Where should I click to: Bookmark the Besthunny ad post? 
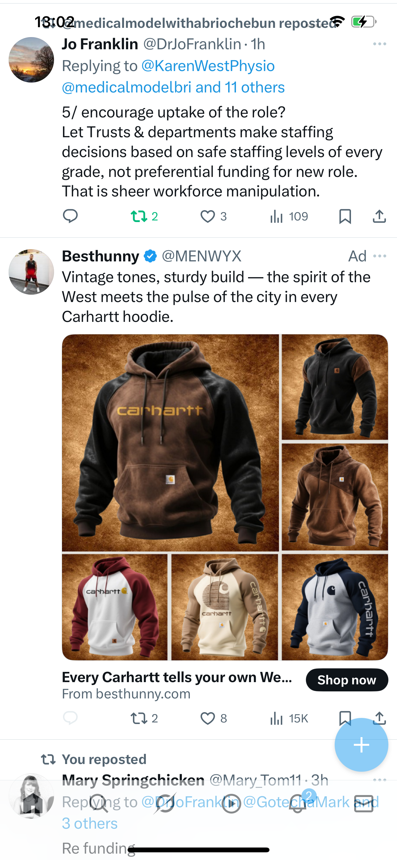coord(345,718)
